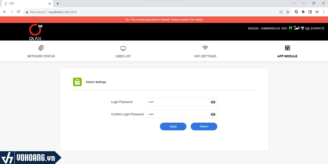Click the Login Password input field
Image resolution: width=328 pixels, height=164 pixels.
click(182, 102)
